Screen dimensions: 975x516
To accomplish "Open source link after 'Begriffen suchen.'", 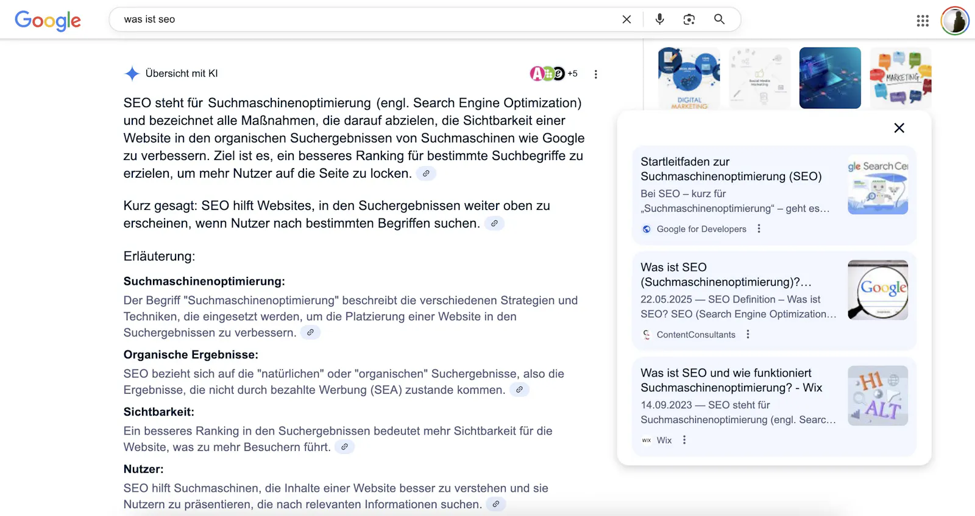I will coord(494,223).
